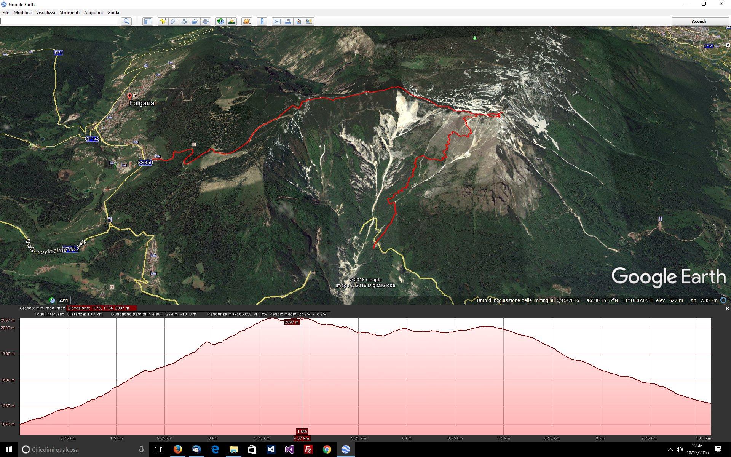Click the 2097 m elevation marker label
The image size is (731, 457).
click(x=292, y=322)
